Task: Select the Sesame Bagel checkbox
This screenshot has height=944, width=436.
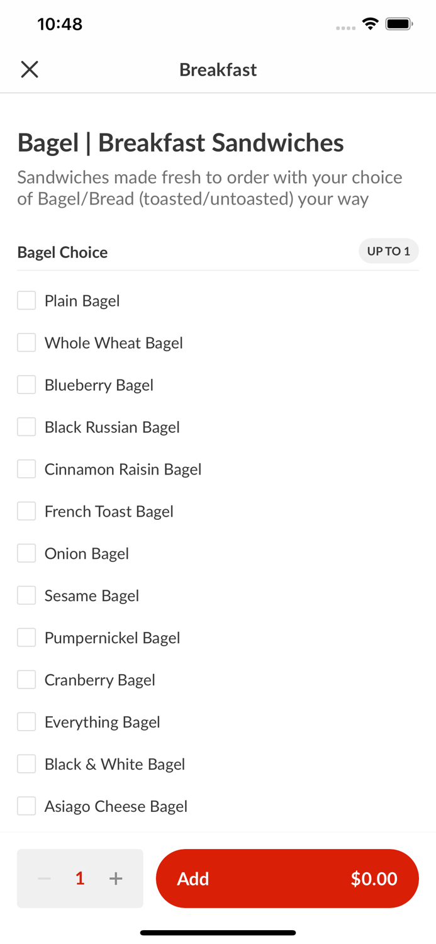Action: [x=26, y=595]
